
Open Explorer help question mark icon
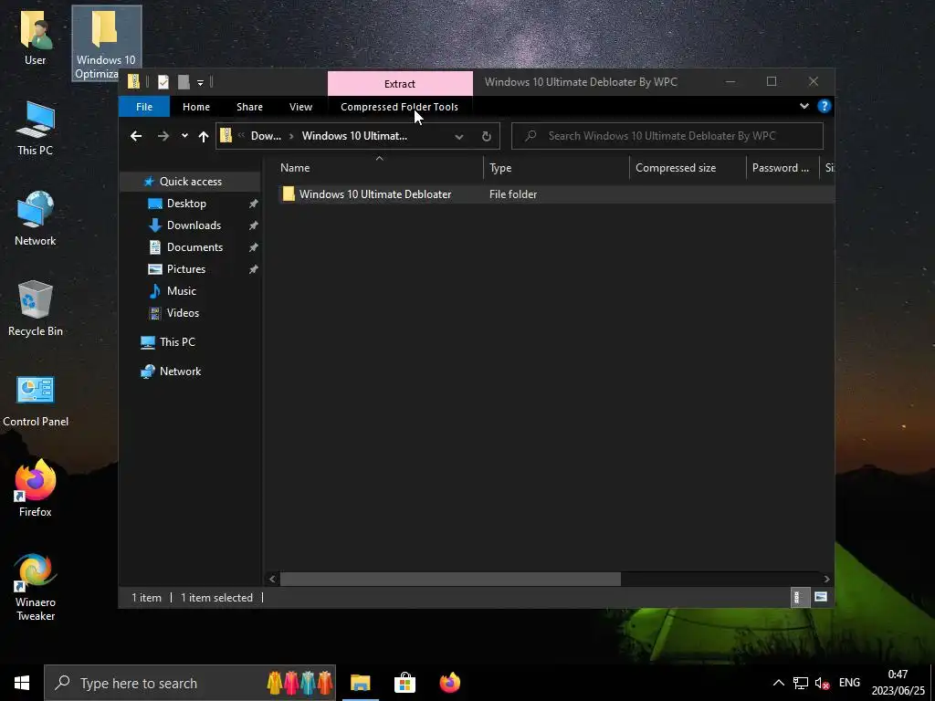tap(825, 106)
